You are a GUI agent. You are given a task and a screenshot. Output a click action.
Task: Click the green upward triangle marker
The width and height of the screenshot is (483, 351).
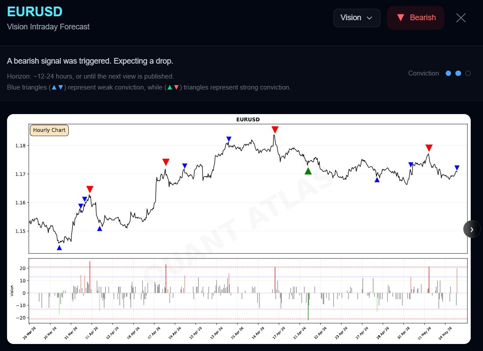point(308,171)
